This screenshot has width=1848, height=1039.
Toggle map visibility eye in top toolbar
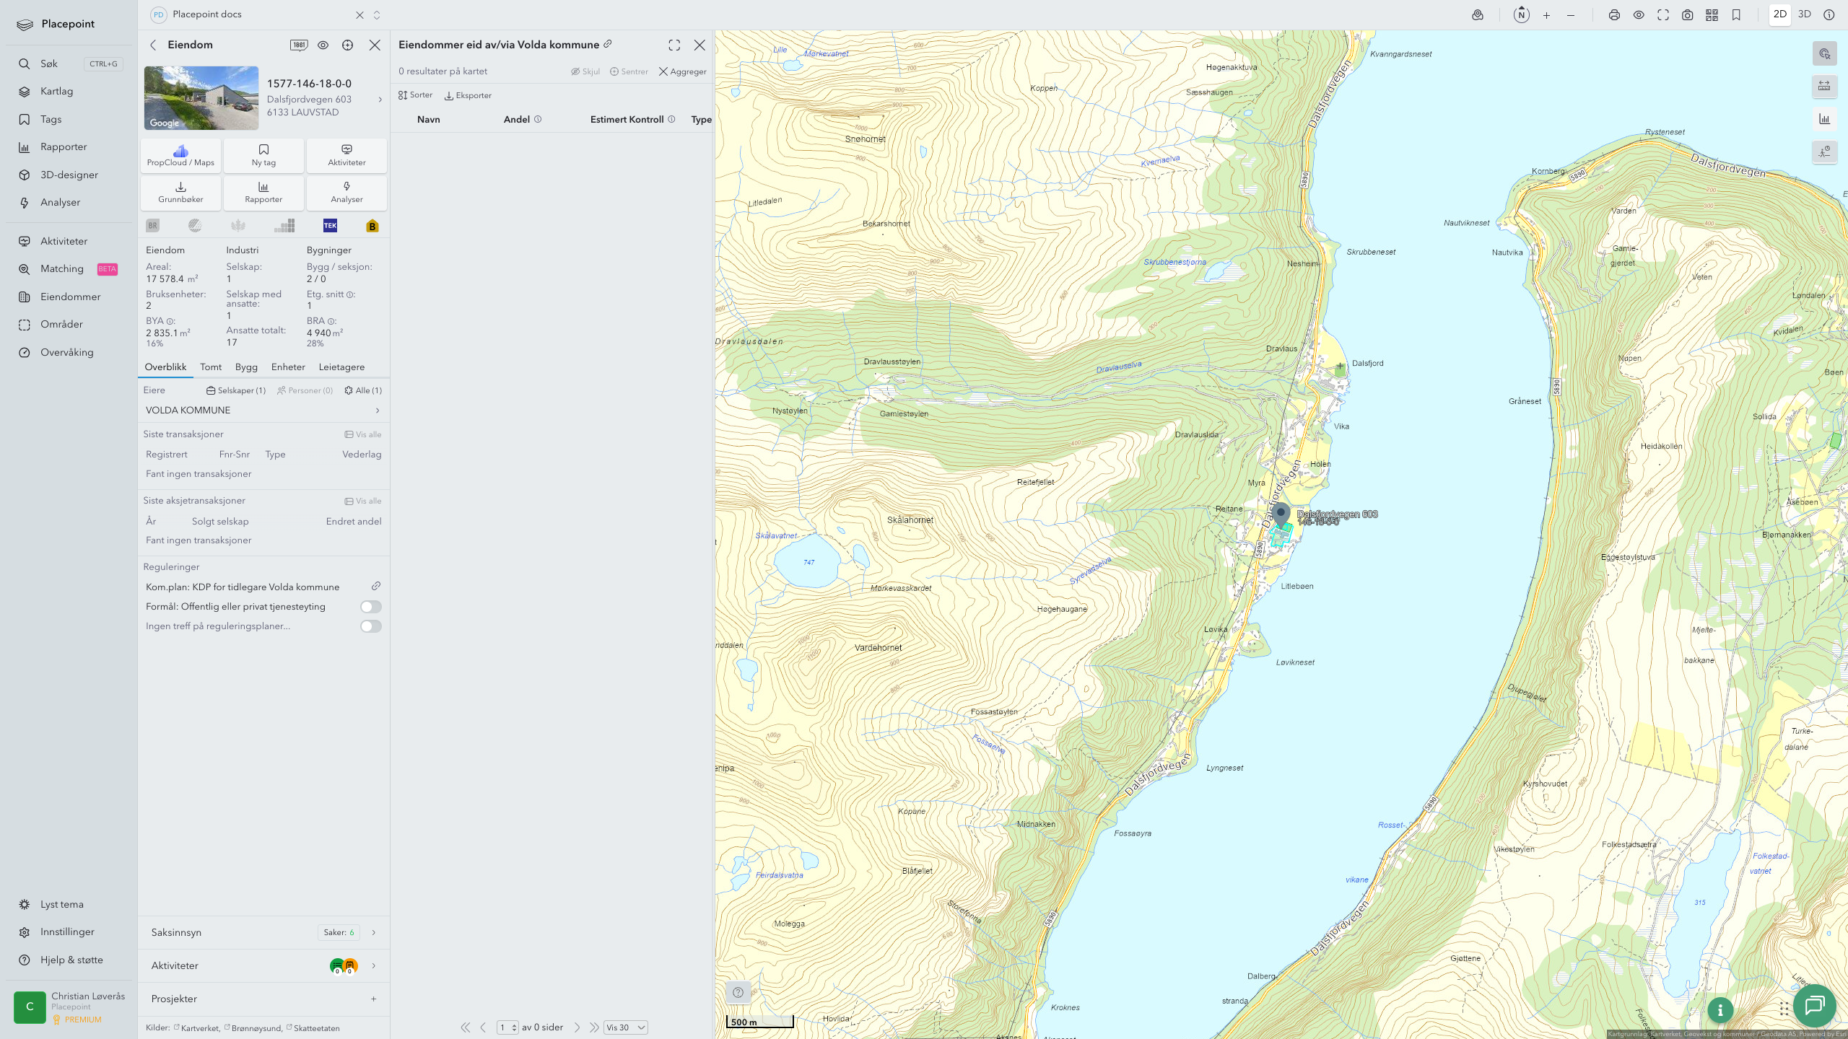point(1639,15)
